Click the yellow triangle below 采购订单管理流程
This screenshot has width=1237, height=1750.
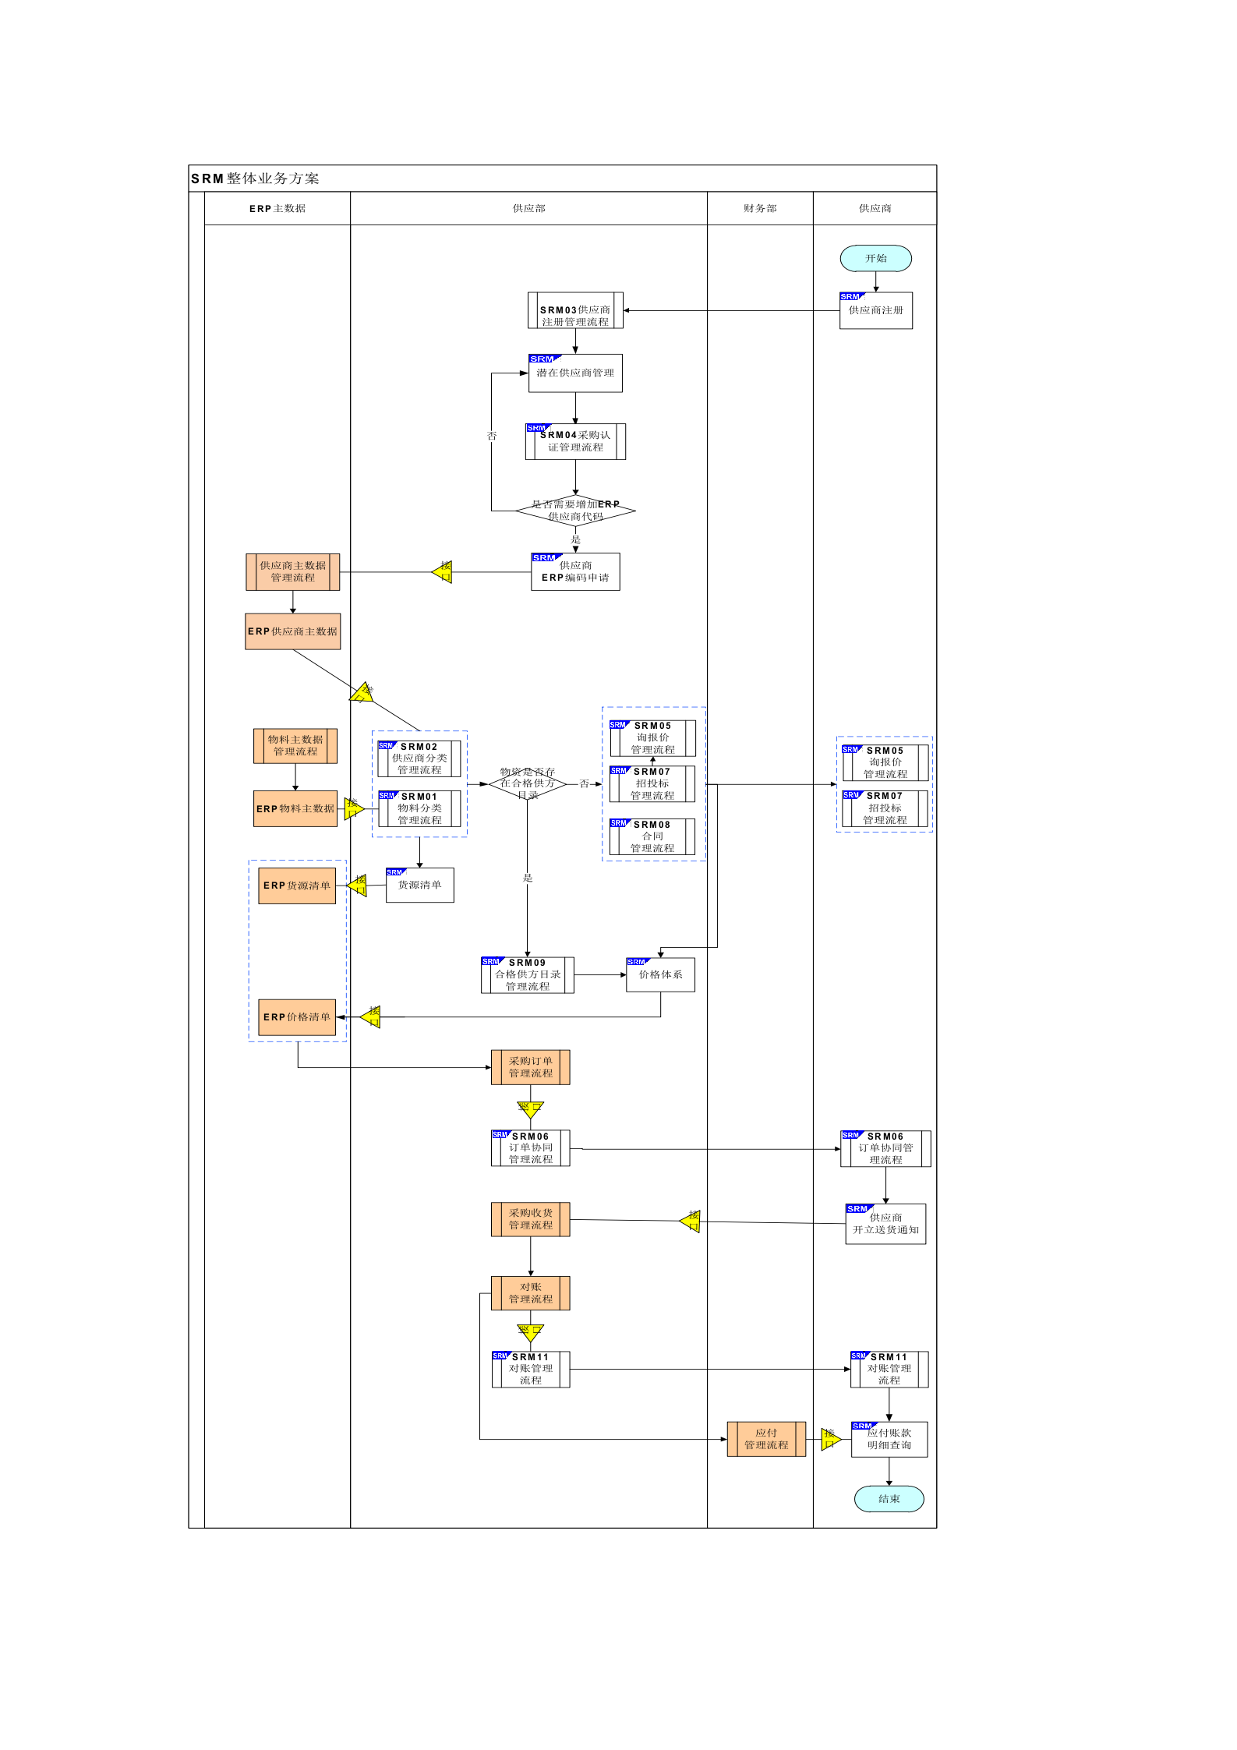pyautogui.click(x=530, y=1108)
